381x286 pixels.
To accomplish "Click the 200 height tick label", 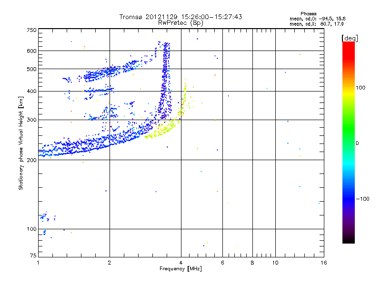I will tap(31, 160).
